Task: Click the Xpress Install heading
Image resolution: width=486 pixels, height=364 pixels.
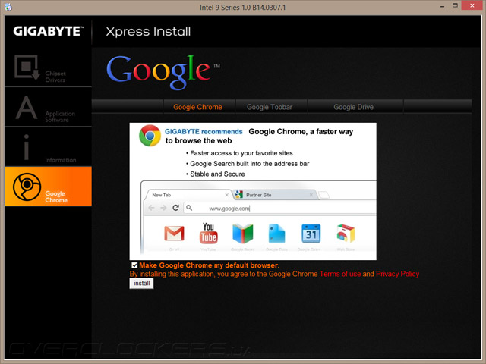Action: (x=148, y=32)
